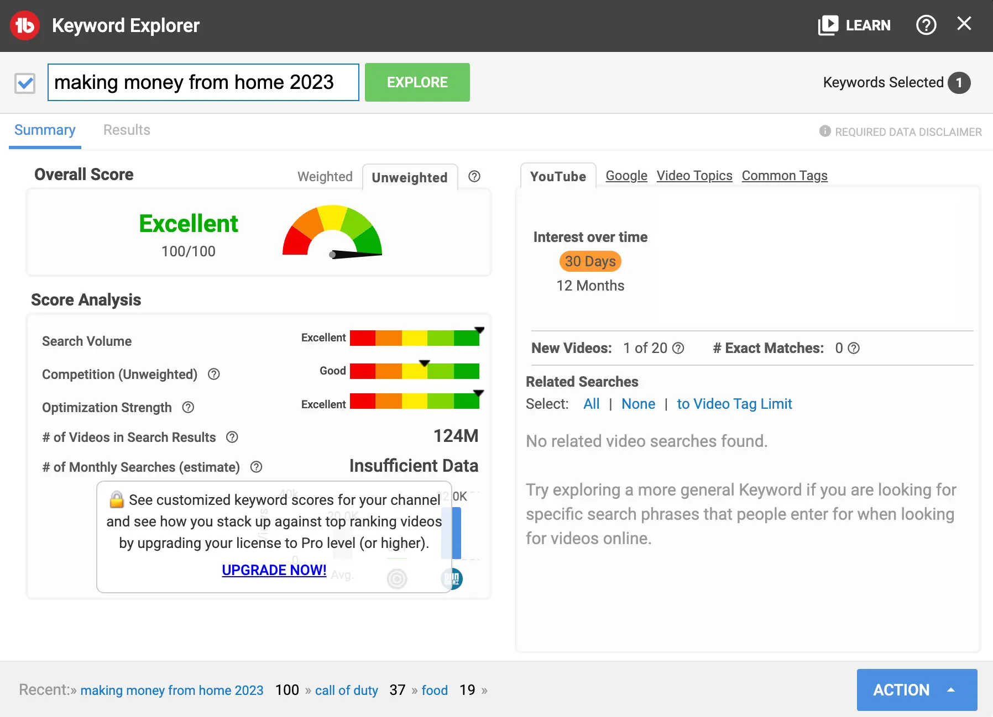
Task: Open help for Monthly Searches estimate
Action: [x=256, y=467]
